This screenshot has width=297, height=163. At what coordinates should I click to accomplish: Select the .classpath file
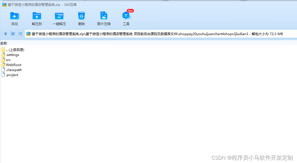point(11,70)
